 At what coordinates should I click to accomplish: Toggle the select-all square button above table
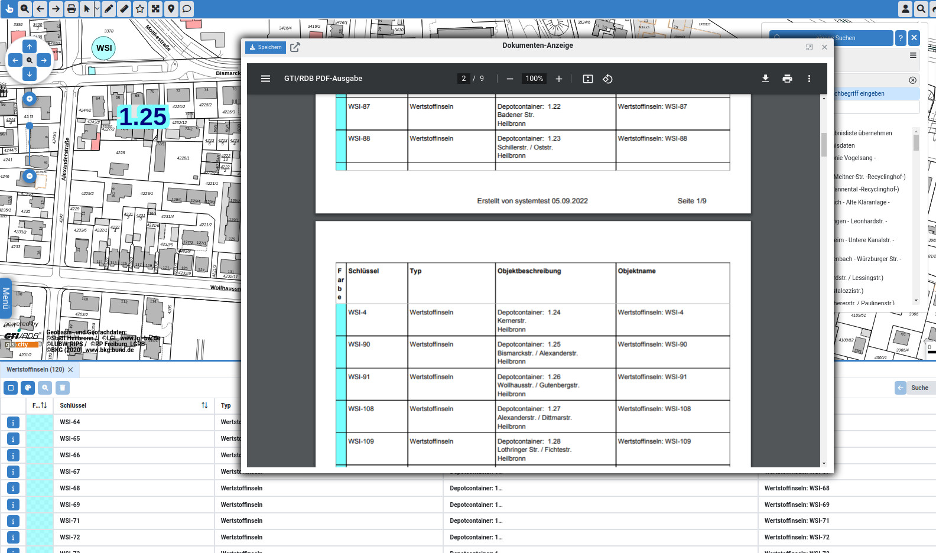point(11,388)
